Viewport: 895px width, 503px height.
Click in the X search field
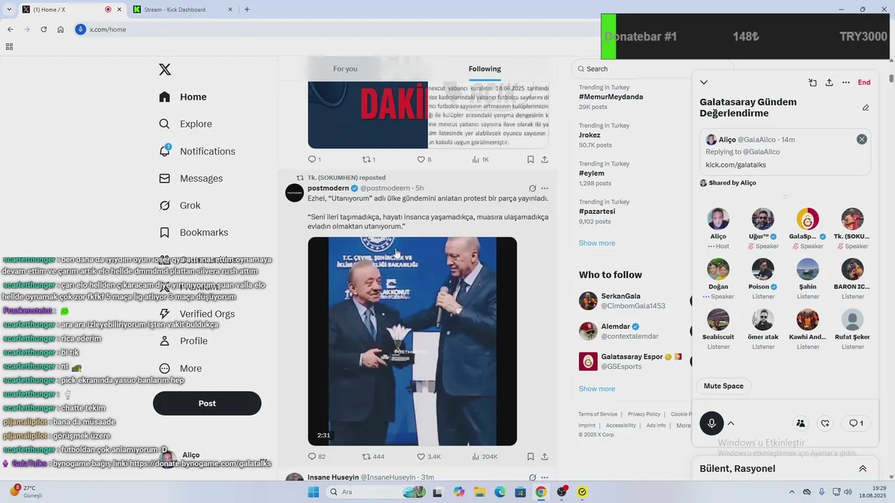[652, 68]
